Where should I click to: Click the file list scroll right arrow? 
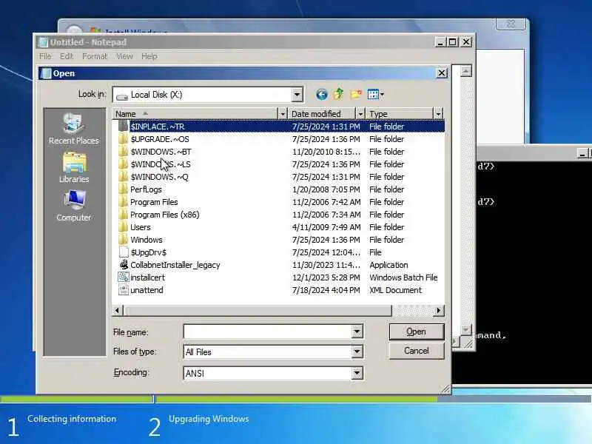point(438,311)
